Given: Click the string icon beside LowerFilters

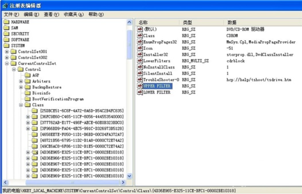Looking at the screenshot, I should click(140, 61).
